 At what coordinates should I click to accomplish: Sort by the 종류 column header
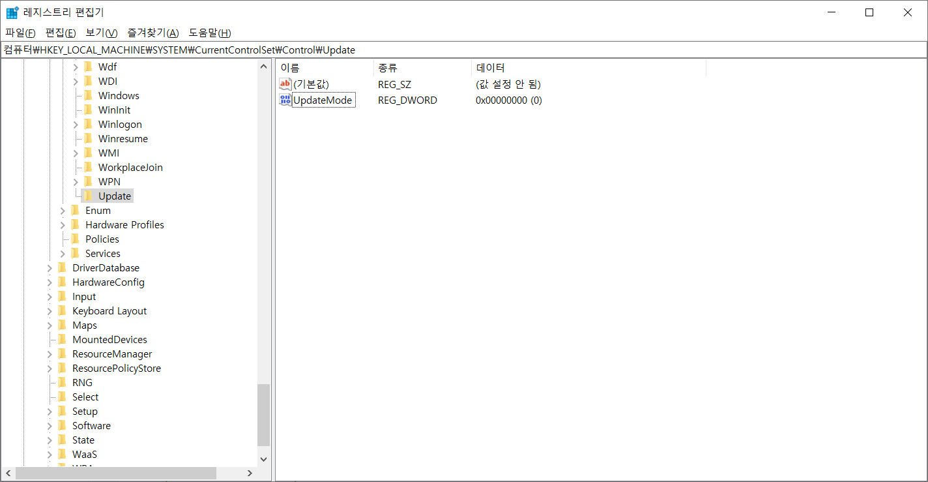(x=422, y=68)
